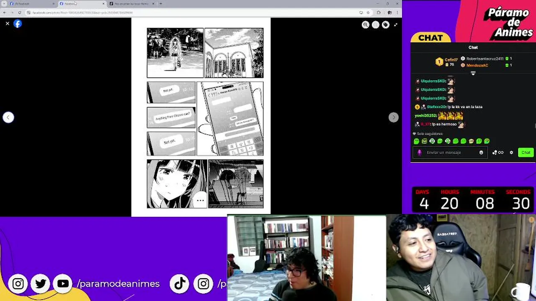Switch to the first Facebook browser tab
Screen dimensions: 536x301
32,4
